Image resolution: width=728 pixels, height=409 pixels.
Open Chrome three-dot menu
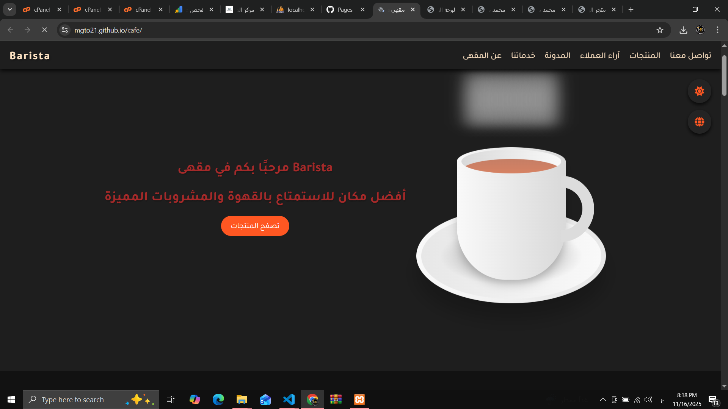(x=717, y=30)
